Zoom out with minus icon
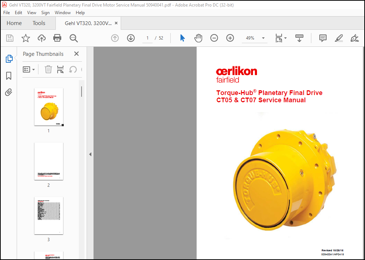Screen dimensions: 365x260 coord(214,38)
